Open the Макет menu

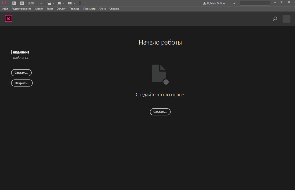[x=39, y=9]
